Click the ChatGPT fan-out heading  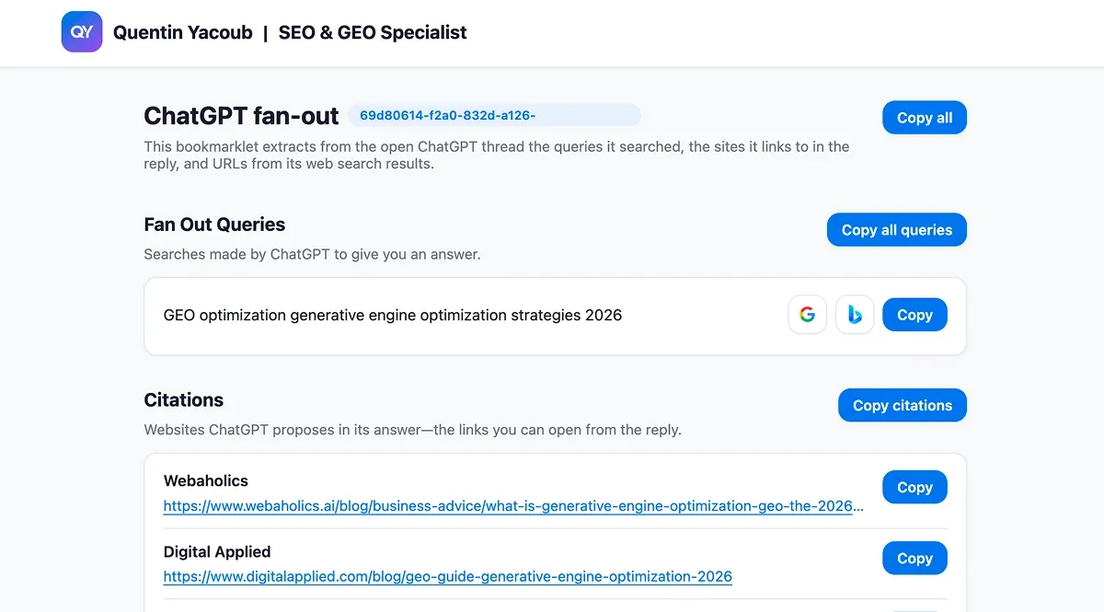point(240,116)
